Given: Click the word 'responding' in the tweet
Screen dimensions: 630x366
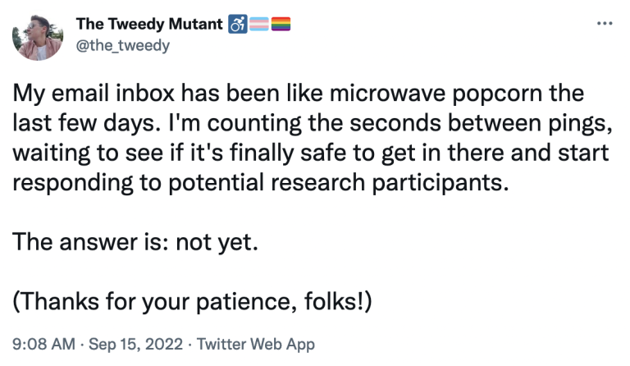Looking at the screenshot, I should tap(73, 183).
